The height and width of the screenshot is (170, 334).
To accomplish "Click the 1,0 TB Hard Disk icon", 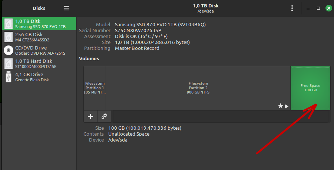I will (9, 64).
